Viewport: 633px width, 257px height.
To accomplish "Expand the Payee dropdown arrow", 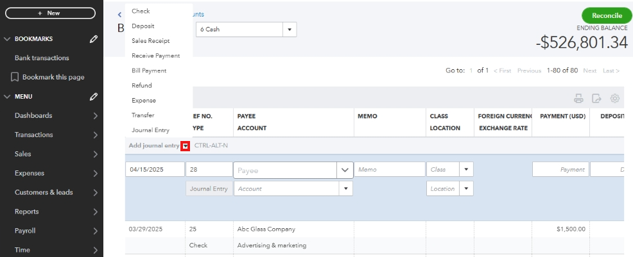I will pos(345,170).
